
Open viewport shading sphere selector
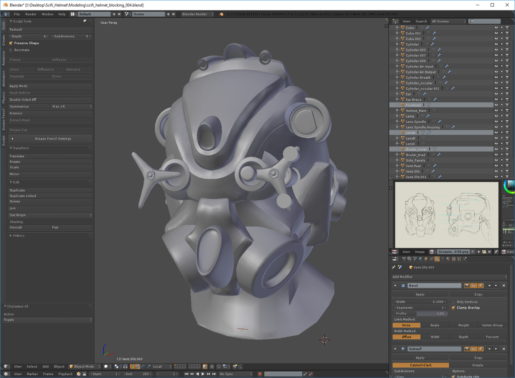pyautogui.click(x=108, y=366)
